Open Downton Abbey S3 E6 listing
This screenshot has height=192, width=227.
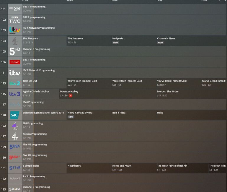coord(107,94)
